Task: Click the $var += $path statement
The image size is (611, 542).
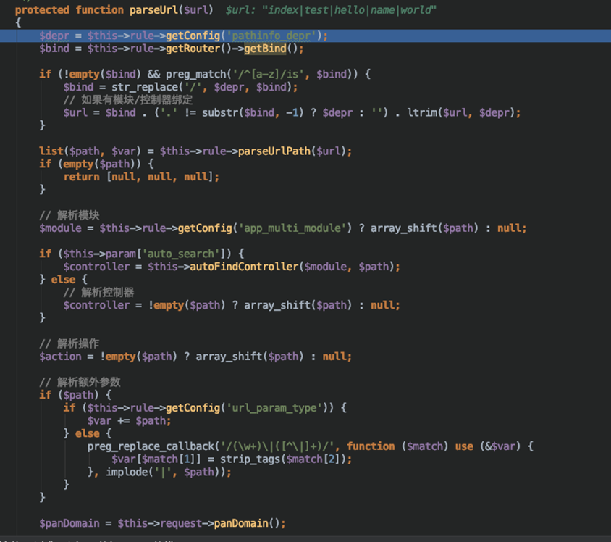Action: pos(129,421)
